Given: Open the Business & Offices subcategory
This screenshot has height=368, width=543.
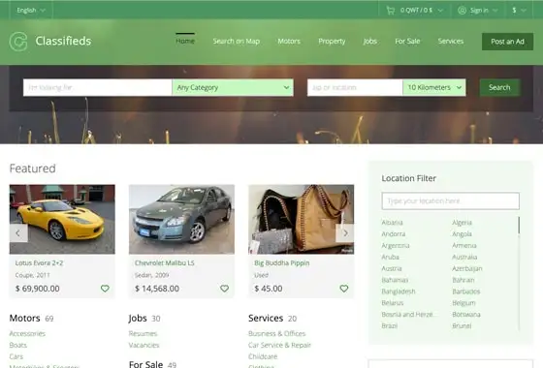Looking at the screenshot, I should click(x=277, y=333).
